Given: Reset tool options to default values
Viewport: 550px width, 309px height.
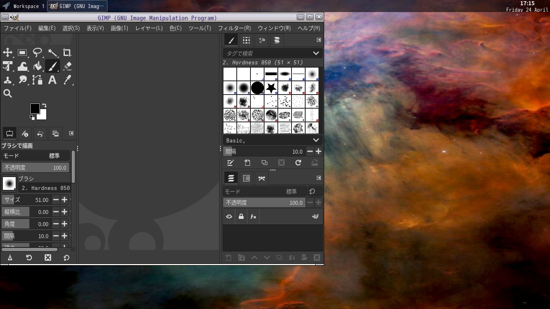Looking at the screenshot, I should pyautogui.click(x=66, y=257).
